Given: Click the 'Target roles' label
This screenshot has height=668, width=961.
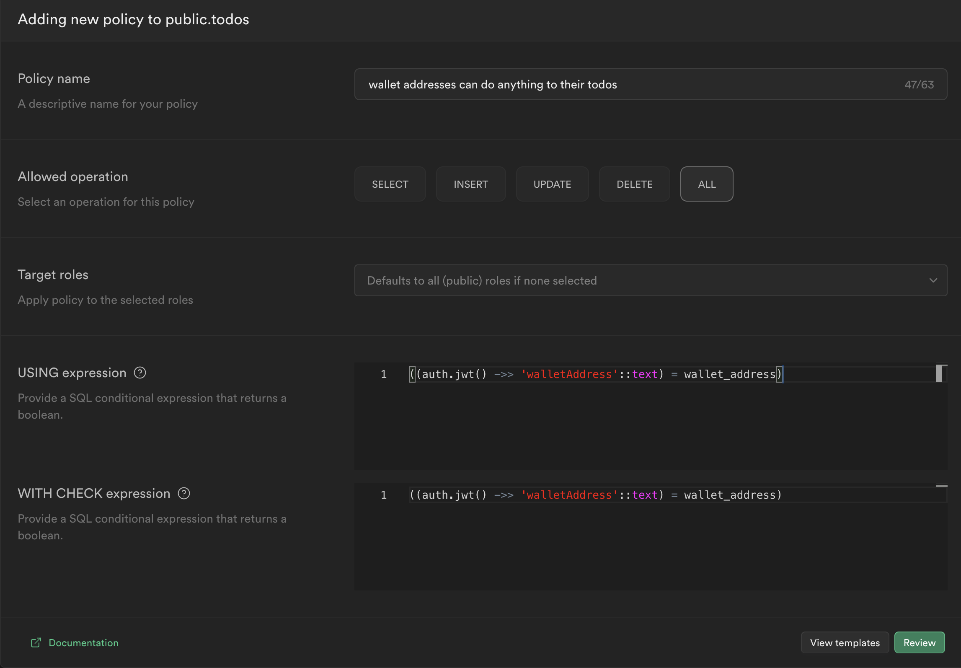Looking at the screenshot, I should (53, 274).
